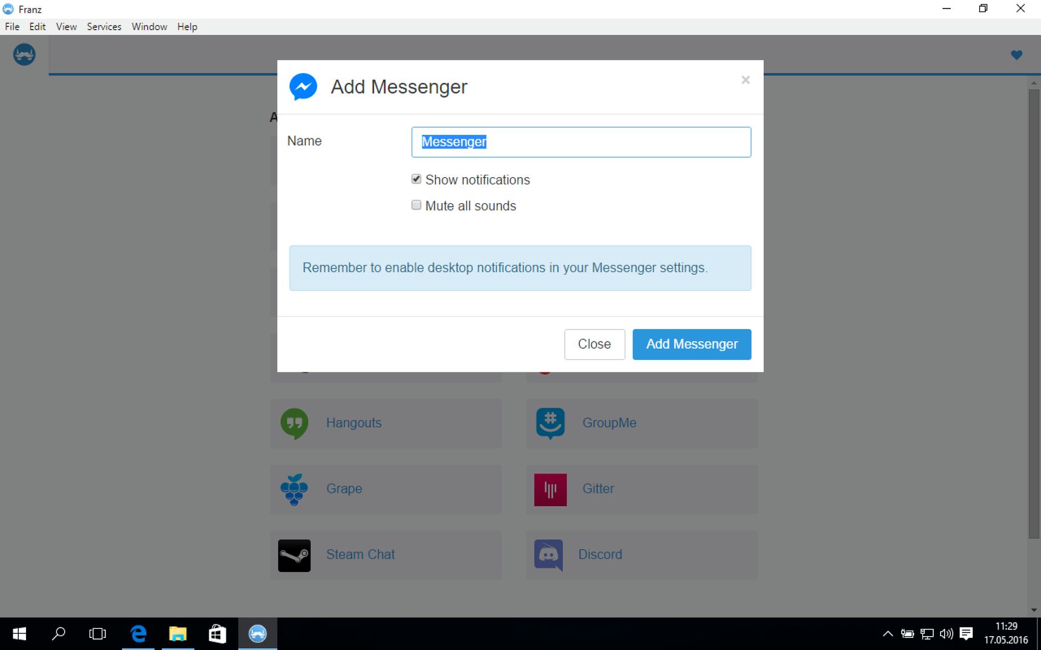
Task: Click the Grape label
Action: click(x=344, y=489)
